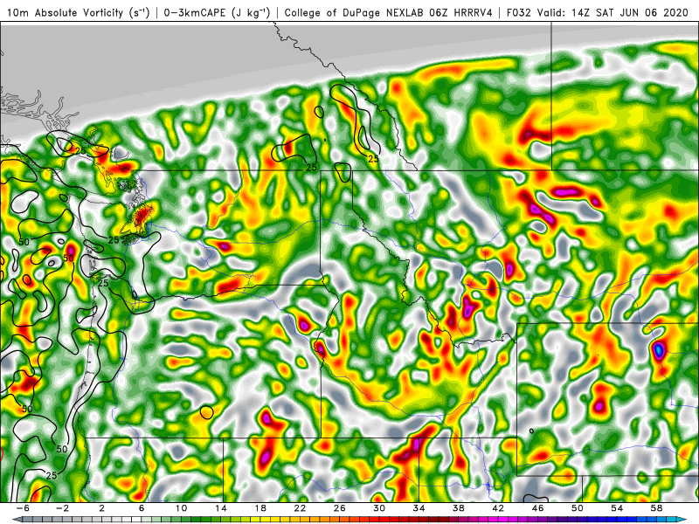
Task: Click the '22' colorbar tick label
Action: tap(300, 508)
